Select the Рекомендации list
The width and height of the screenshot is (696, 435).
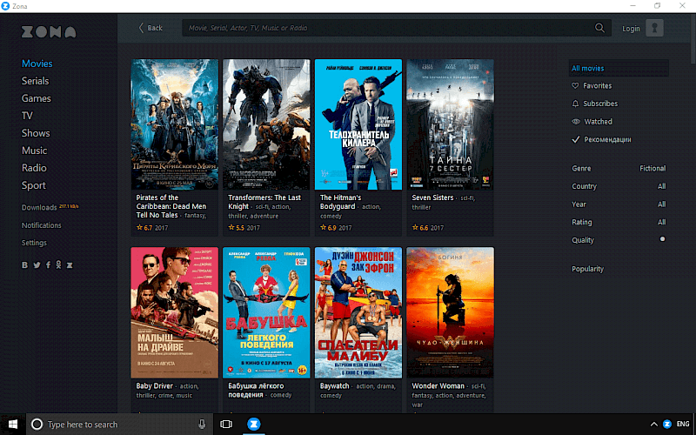607,139
